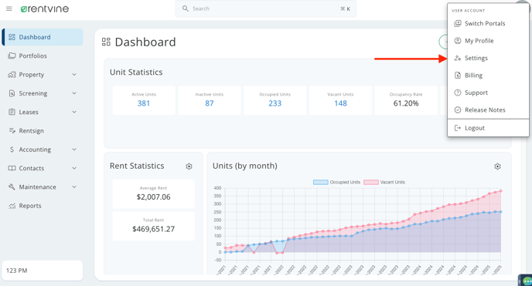
Task: Click the Billing document icon
Action: click(x=458, y=76)
